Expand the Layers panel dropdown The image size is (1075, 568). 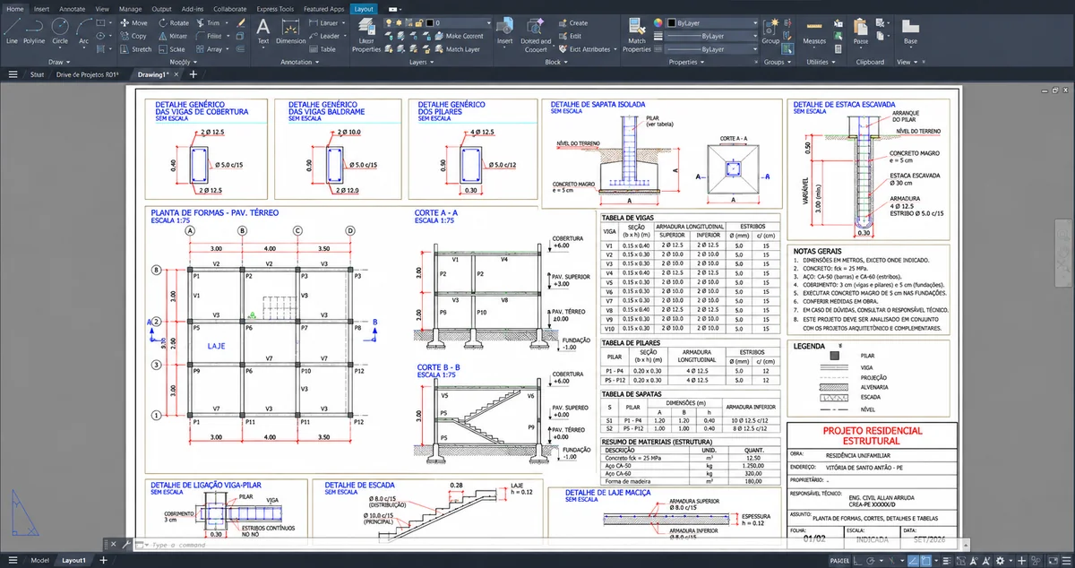pos(421,62)
